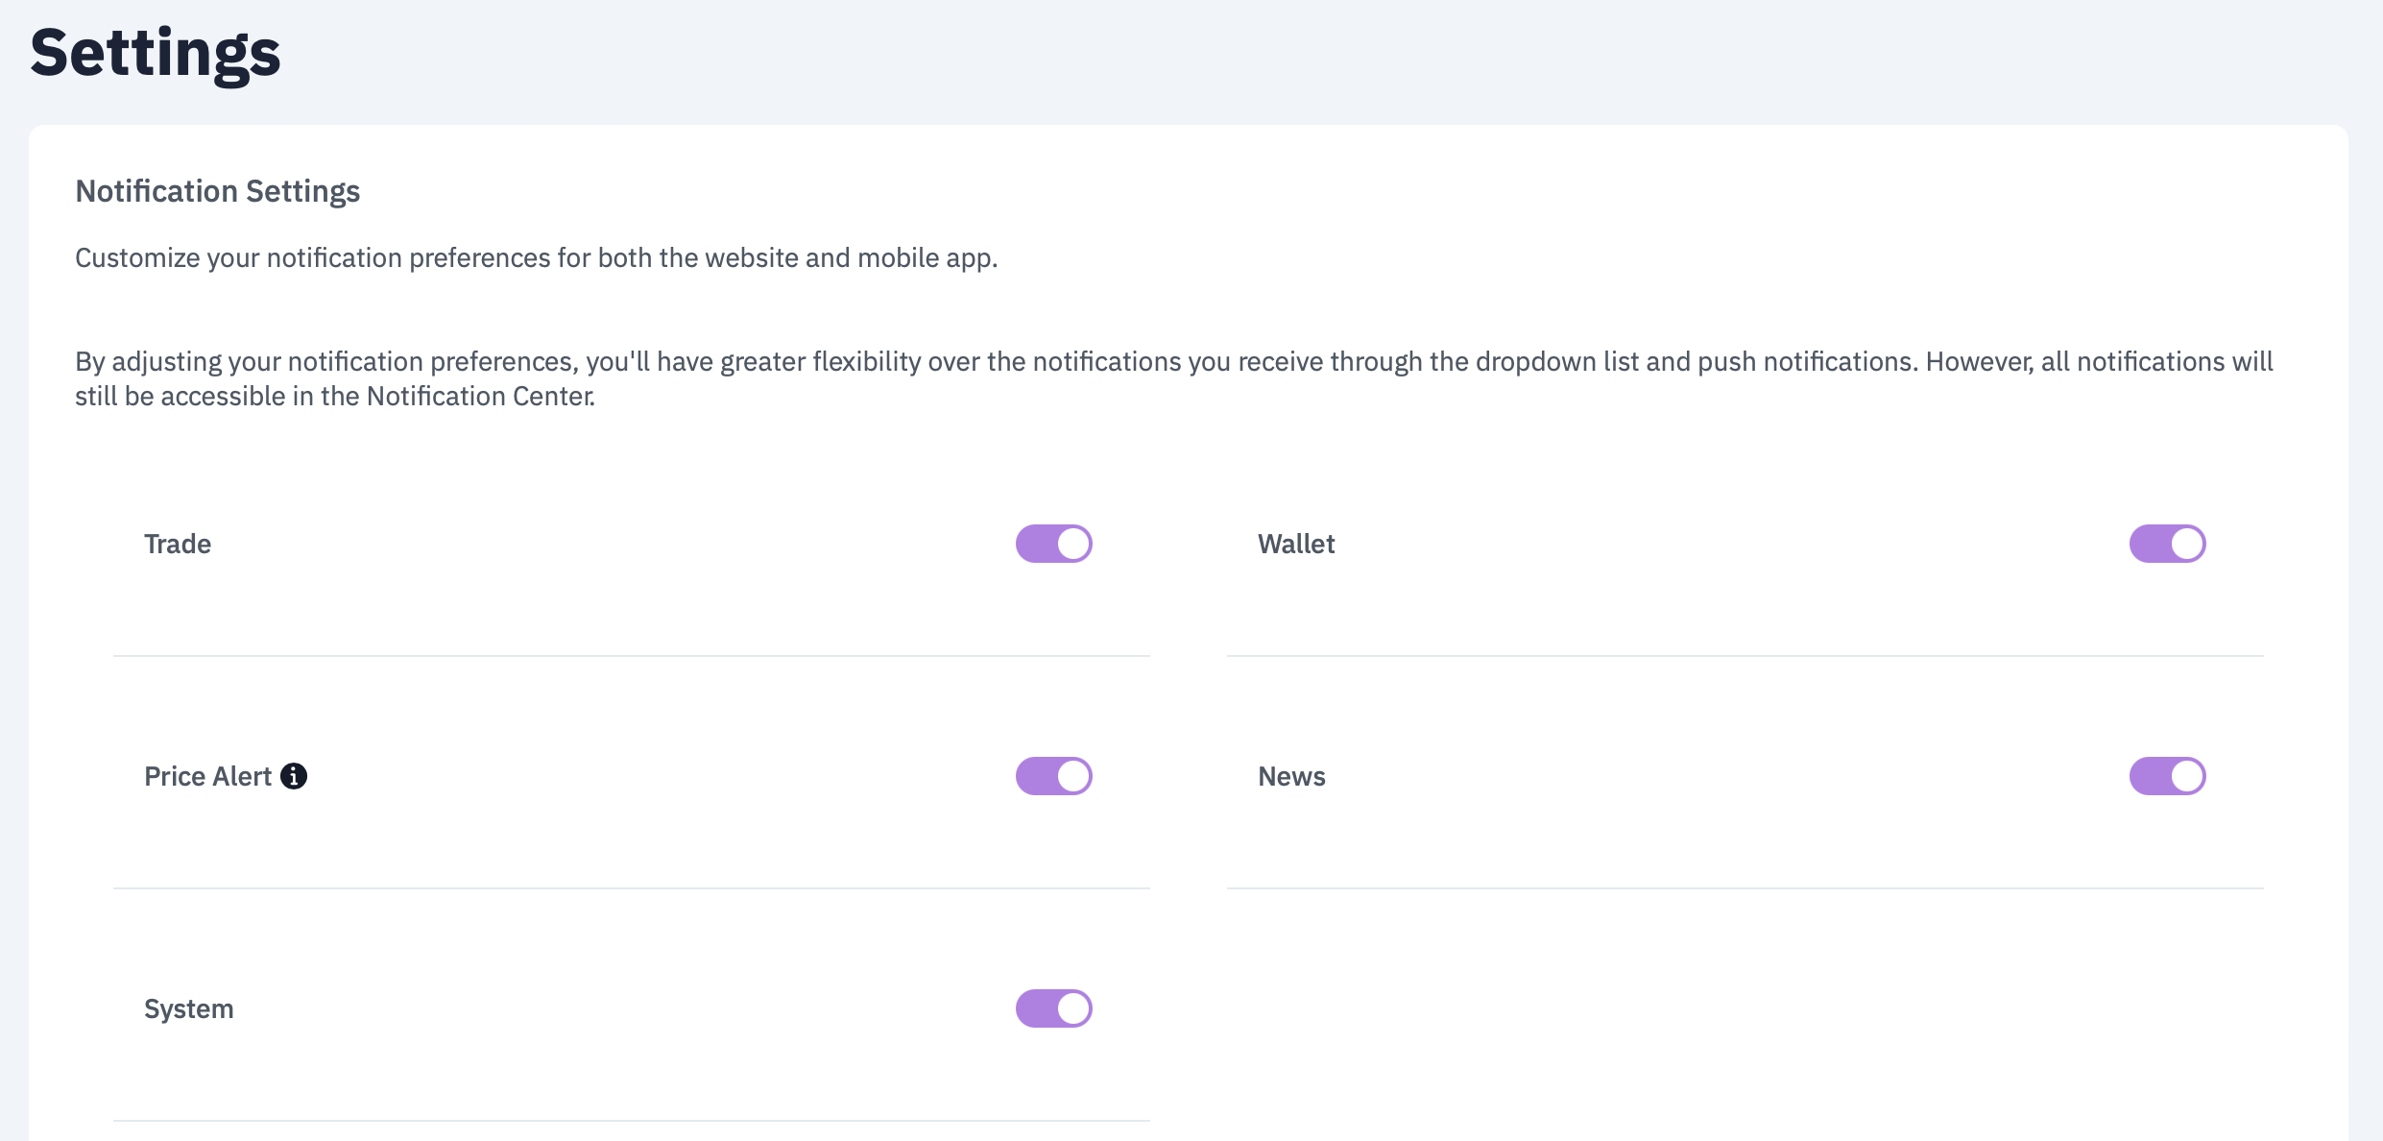This screenshot has width=2383, height=1141.
Task: Click the white knob of the Trade toggle
Action: point(1073,544)
